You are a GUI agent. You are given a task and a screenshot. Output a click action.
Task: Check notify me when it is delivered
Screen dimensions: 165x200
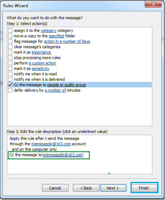10,79
